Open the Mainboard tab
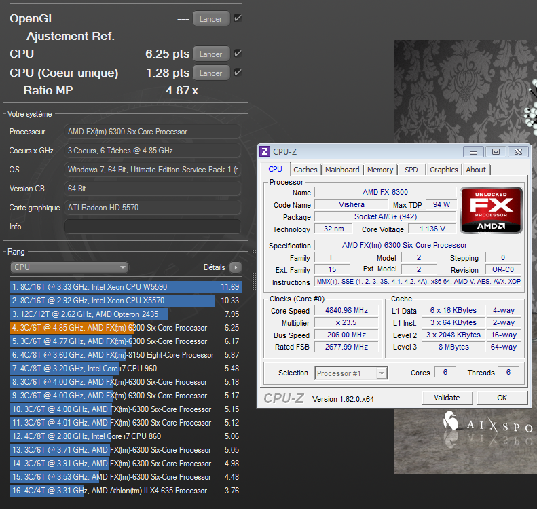The width and height of the screenshot is (537, 509). [342, 170]
